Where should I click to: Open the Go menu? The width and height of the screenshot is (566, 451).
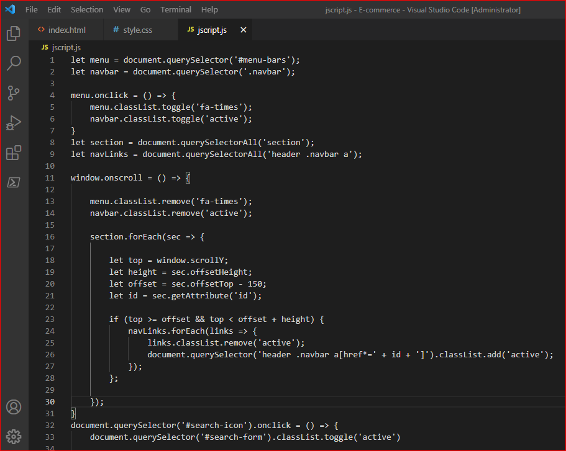(x=145, y=10)
